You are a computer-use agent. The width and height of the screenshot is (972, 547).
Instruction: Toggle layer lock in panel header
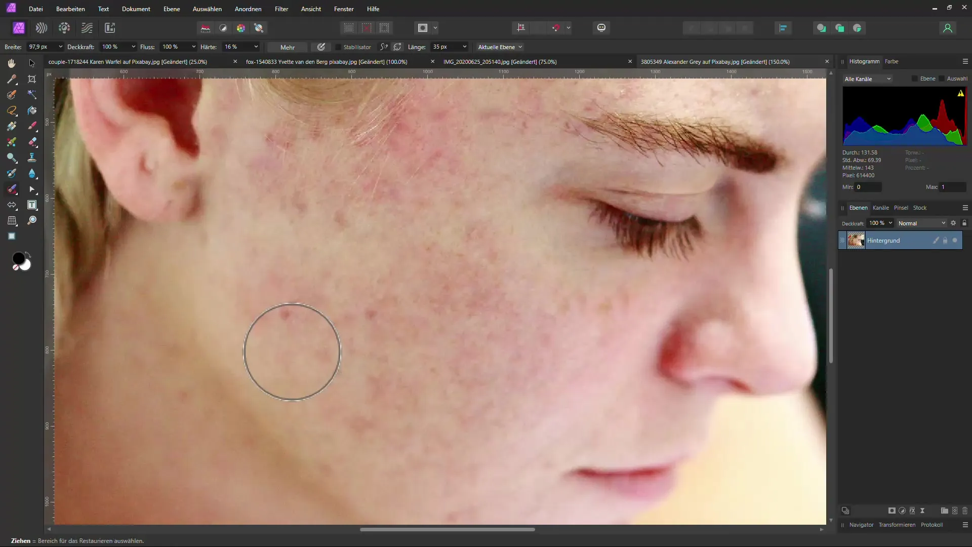pos(964,223)
